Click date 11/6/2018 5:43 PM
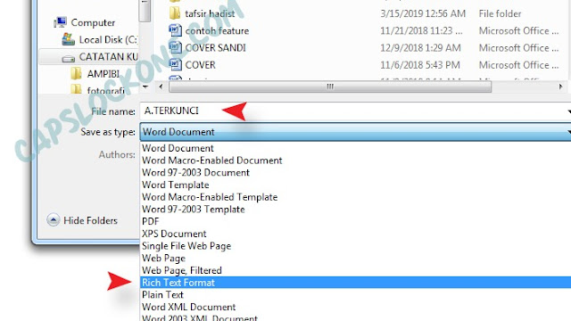 pyautogui.click(x=420, y=65)
